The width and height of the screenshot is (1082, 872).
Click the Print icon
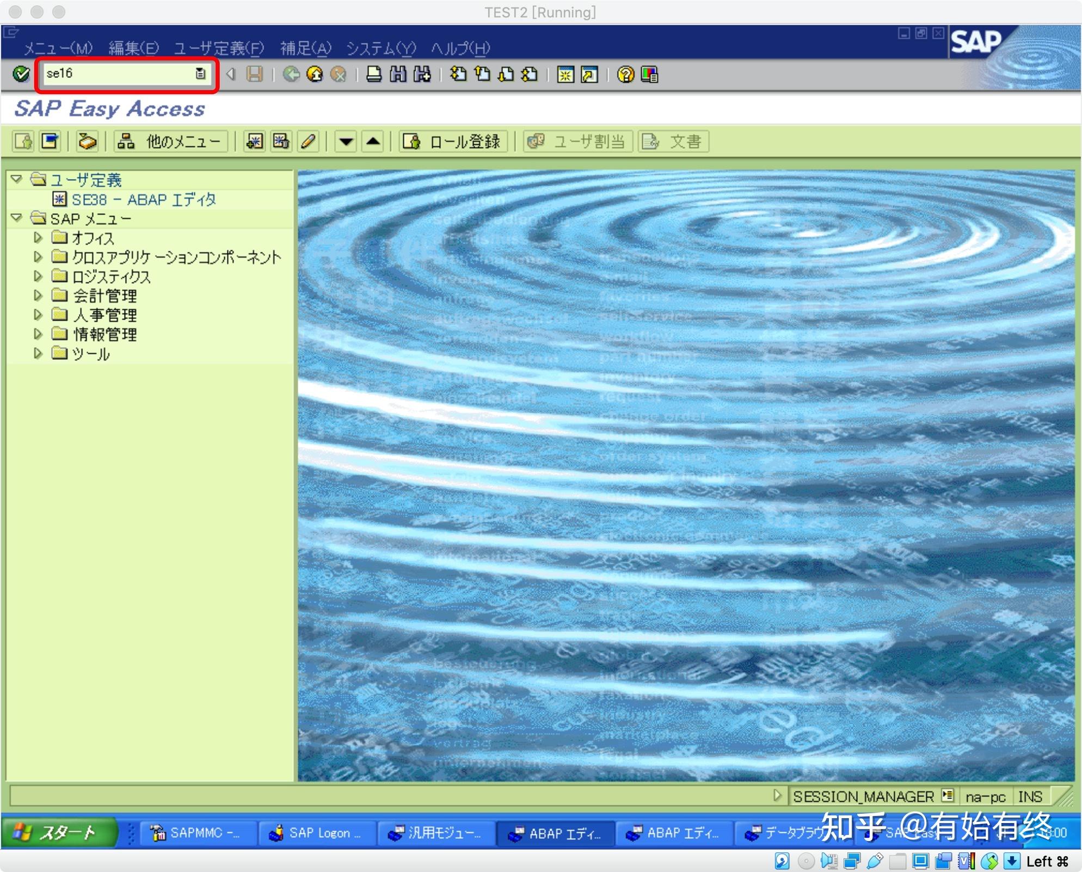point(374,75)
